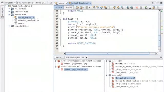The height and width of the screenshot is (92, 164).
Task: Maximize editor window square button
Action: (x=161, y=3)
